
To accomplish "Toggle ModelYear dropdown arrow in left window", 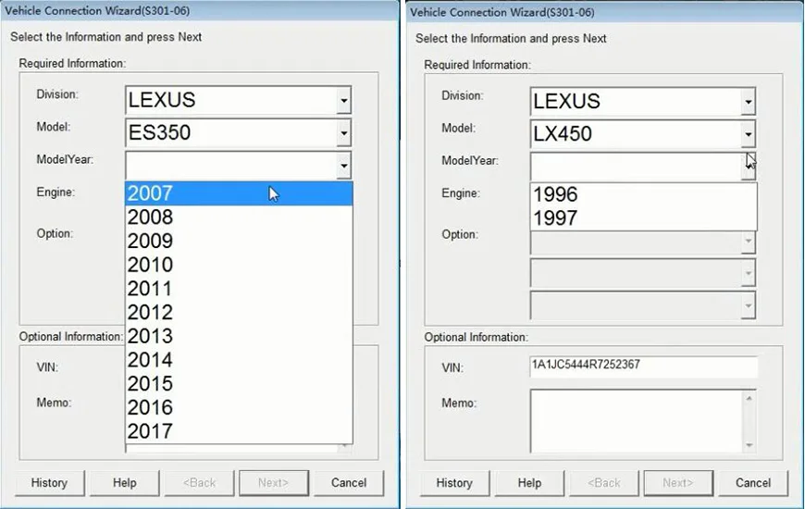I will coord(343,166).
